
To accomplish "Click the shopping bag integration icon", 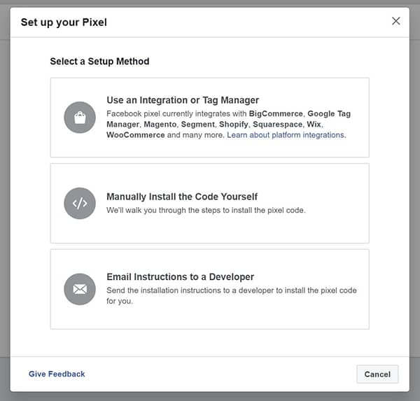I will click(80, 118).
